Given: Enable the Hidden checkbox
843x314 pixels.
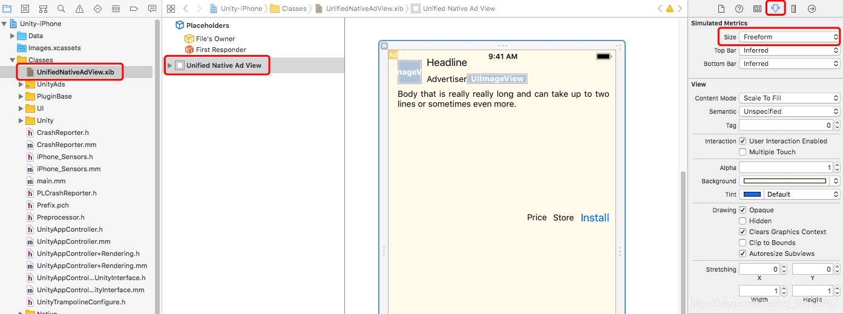Looking at the screenshot, I should click(743, 221).
